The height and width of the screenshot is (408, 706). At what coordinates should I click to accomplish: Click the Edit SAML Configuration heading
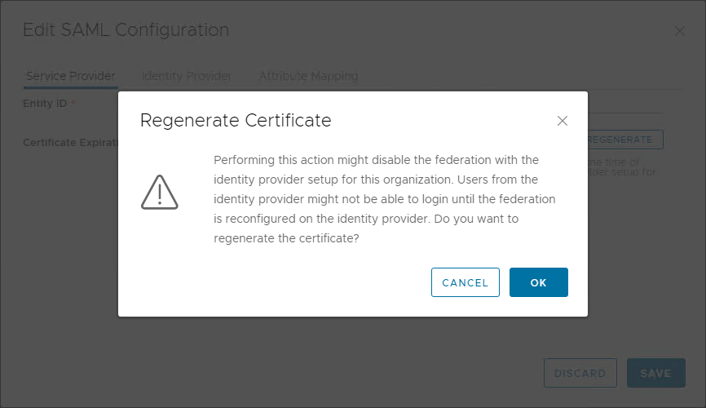(x=126, y=30)
